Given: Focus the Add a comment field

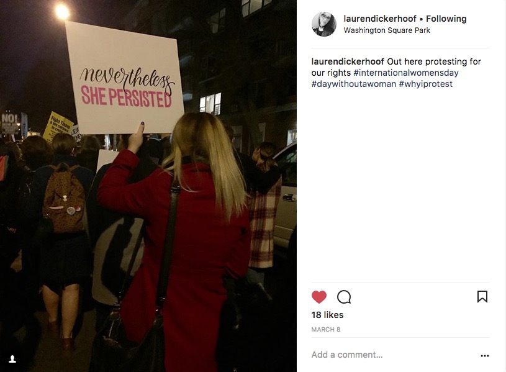Looking at the screenshot, I should point(394,355).
